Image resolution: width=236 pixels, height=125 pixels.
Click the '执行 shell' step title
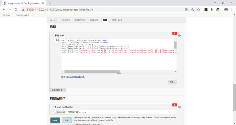(59, 36)
